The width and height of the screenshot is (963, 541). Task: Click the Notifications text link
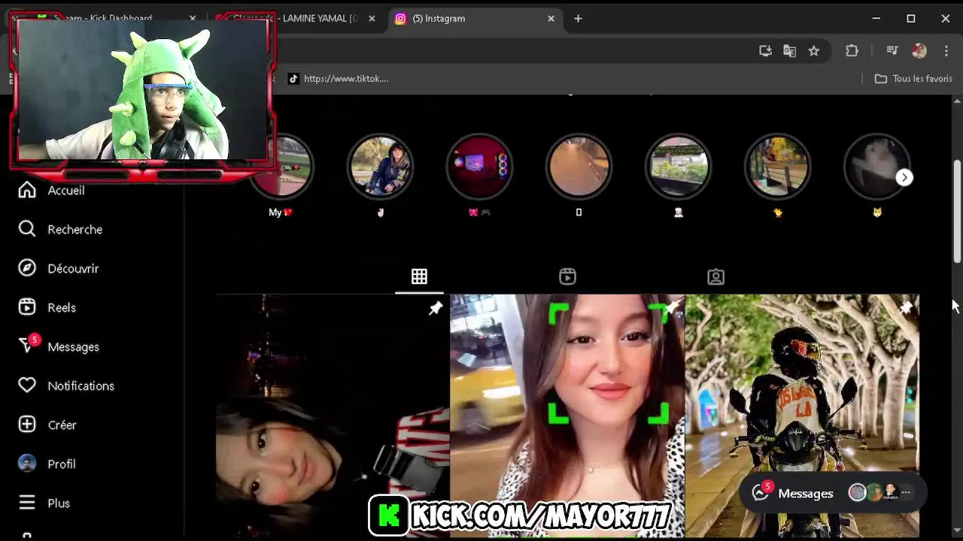[x=81, y=385]
